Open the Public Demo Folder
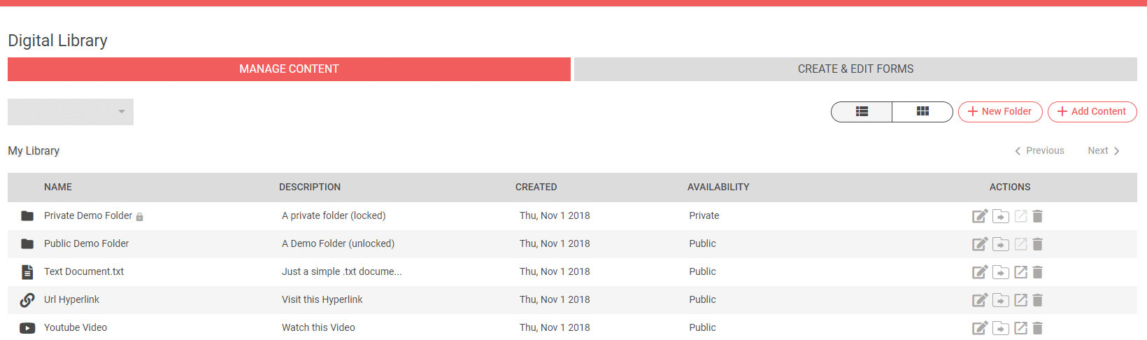This screenshot has height=340, width=1147. [x=86, y=244]
